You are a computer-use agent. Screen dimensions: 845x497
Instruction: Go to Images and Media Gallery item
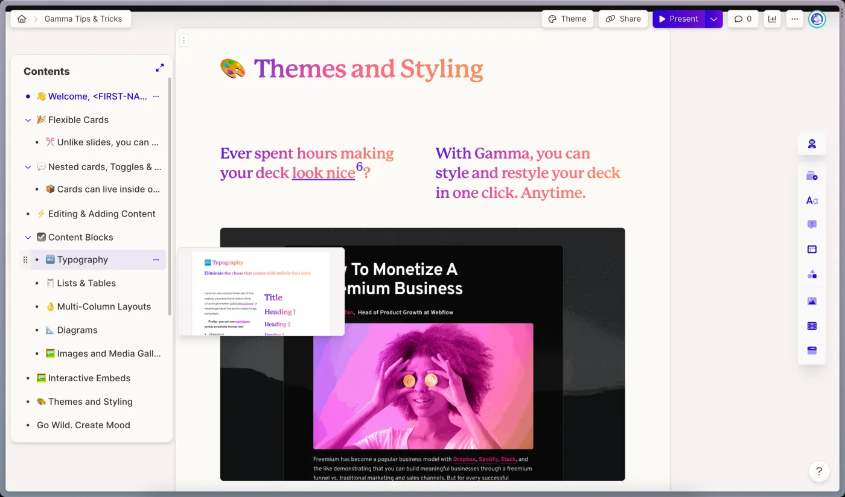103,354
